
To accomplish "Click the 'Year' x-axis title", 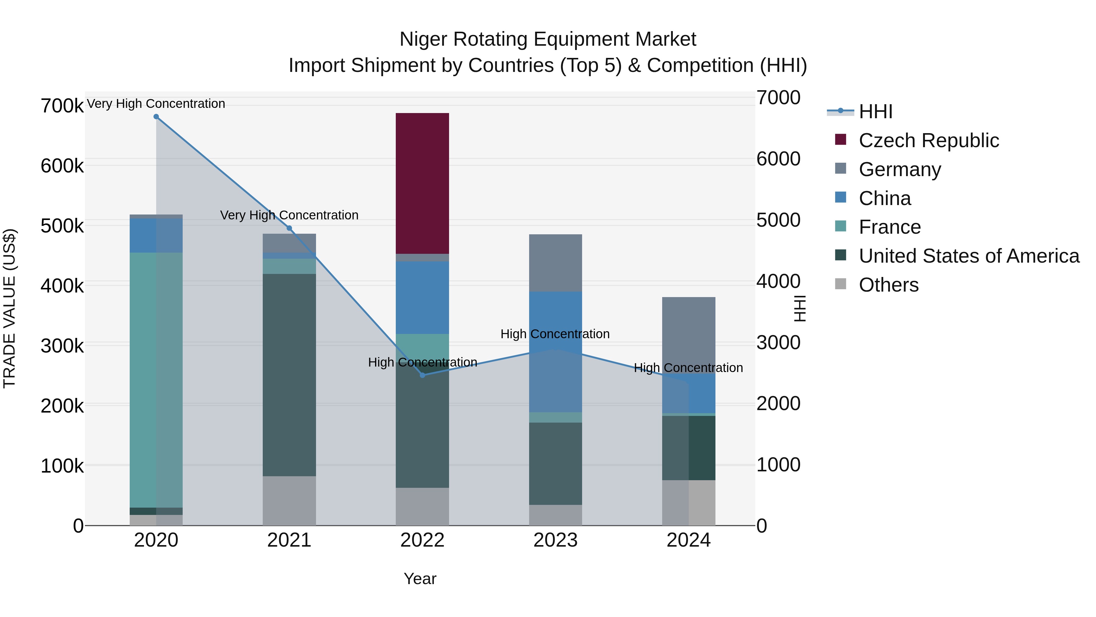I will click(x=420, y=579).
